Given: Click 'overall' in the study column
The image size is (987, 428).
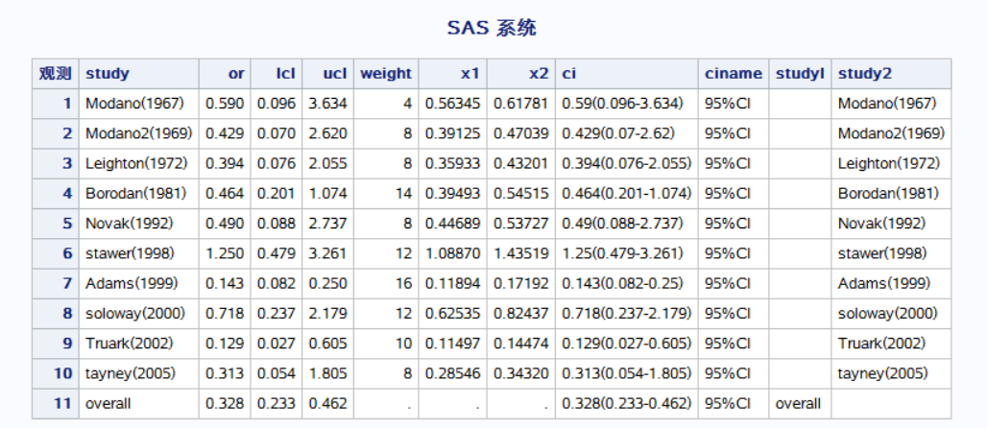Looking at the screenshot, I should click(108, 403).
